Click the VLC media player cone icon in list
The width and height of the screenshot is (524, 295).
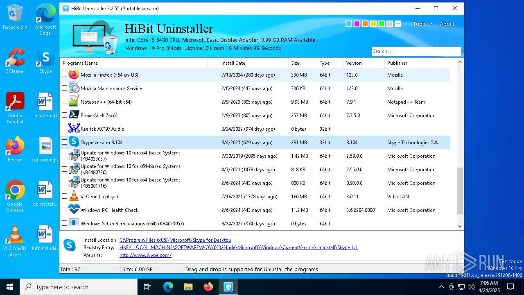tap(74, 196)
